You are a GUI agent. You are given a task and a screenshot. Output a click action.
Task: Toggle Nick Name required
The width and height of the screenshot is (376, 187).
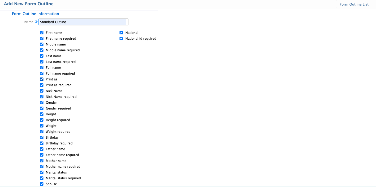(x=42, y=97)
